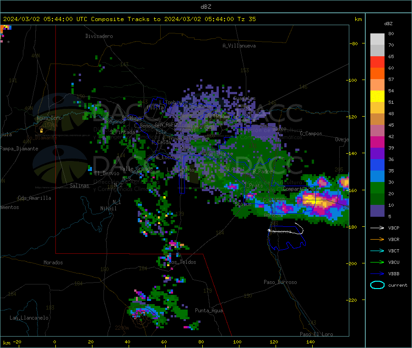The height and width of the screenshot is (348, 412).
Task: Pick the dark green 10-20 dBZ swatch
Action: [x=377, y=199]
